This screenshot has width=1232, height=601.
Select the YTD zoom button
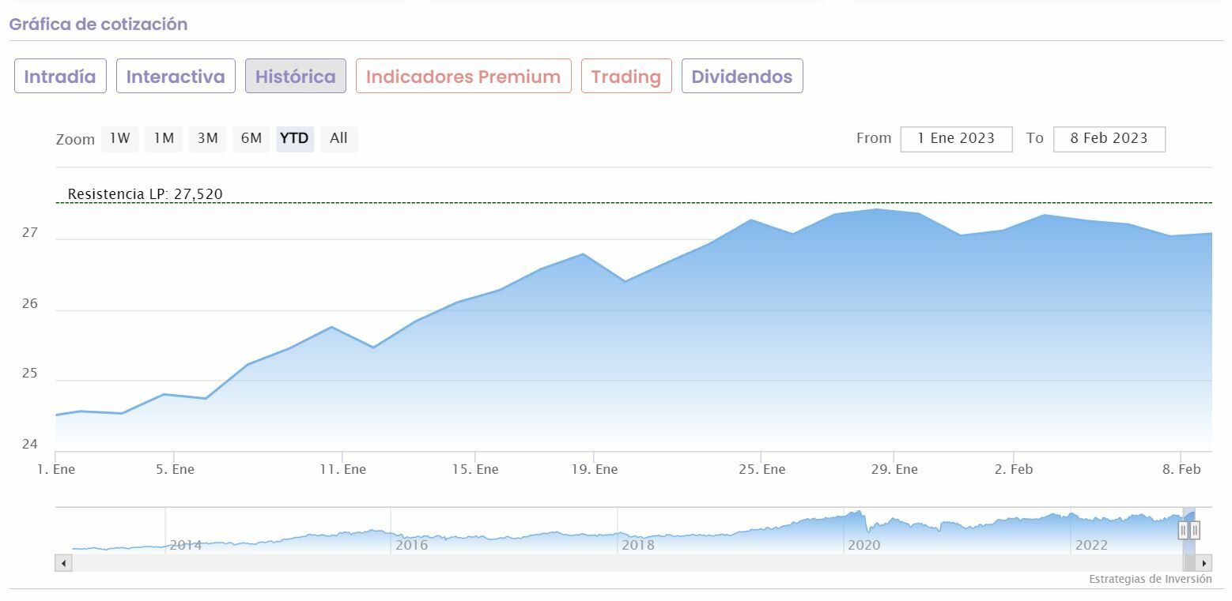click(295, 139)
